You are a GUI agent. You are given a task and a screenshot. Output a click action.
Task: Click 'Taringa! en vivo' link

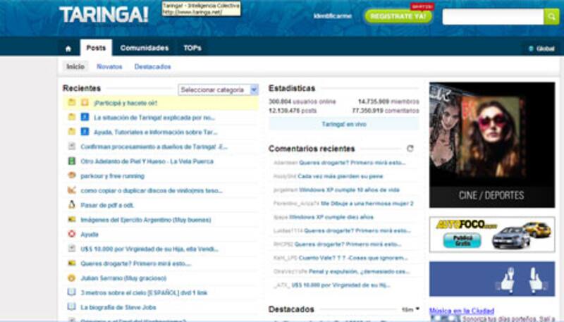coord(344,124)
